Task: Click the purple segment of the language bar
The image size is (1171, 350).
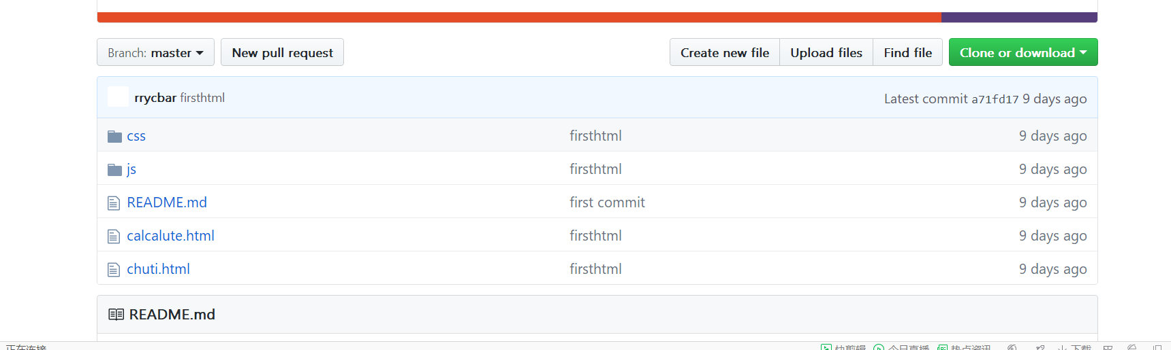Action: (x=1018, y=17)
